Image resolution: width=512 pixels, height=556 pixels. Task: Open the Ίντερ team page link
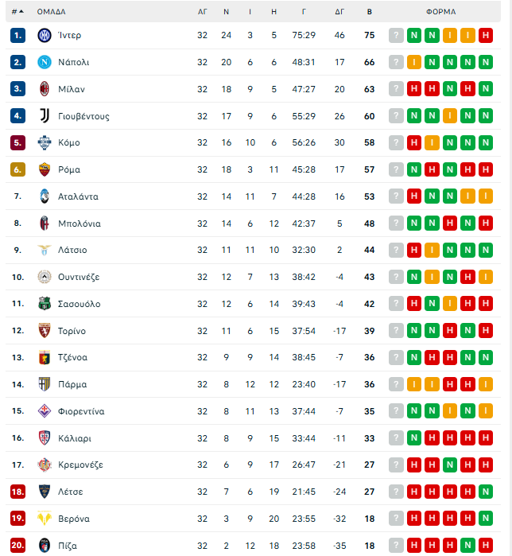click(x=69, y=35)
